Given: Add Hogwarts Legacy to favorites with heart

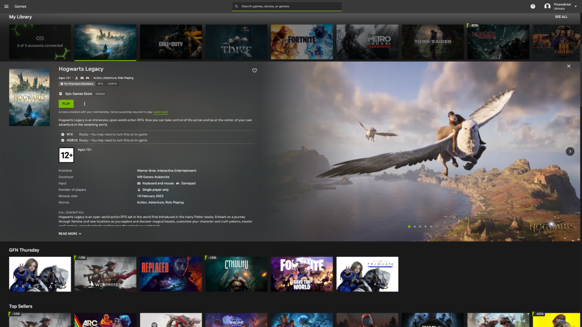Looking at the screenshot, I should [x=255, y=71].
